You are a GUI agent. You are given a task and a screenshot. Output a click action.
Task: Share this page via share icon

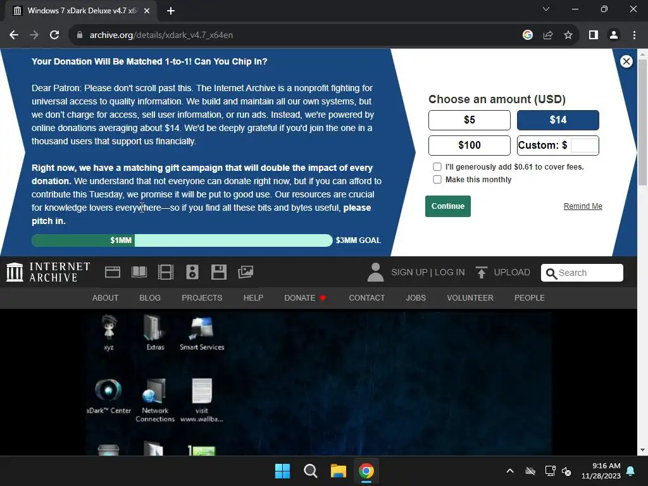548,35
